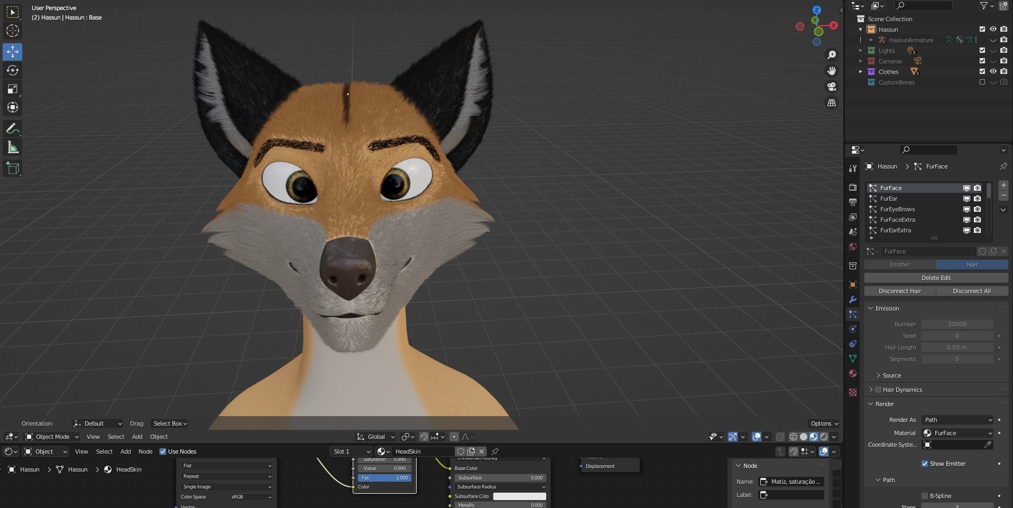Hide the Hassun collection in viewport

993,30
